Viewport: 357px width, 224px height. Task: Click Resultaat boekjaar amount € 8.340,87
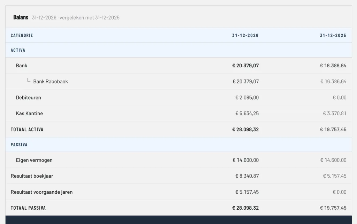(247, 176)
